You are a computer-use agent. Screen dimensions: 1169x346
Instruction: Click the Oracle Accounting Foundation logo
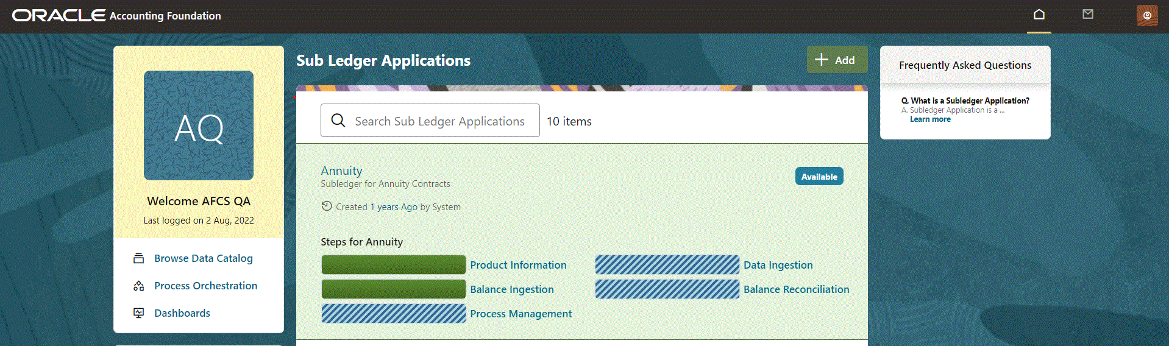tap(116, 15)
